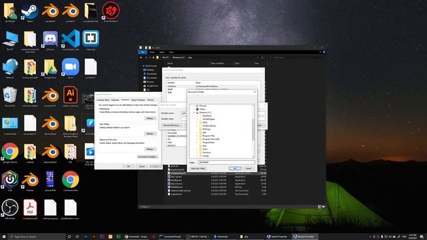This screenshot has width=427, height=240.
Task: Select the PDF document icon on the desktop
Action: click(30, 209)
